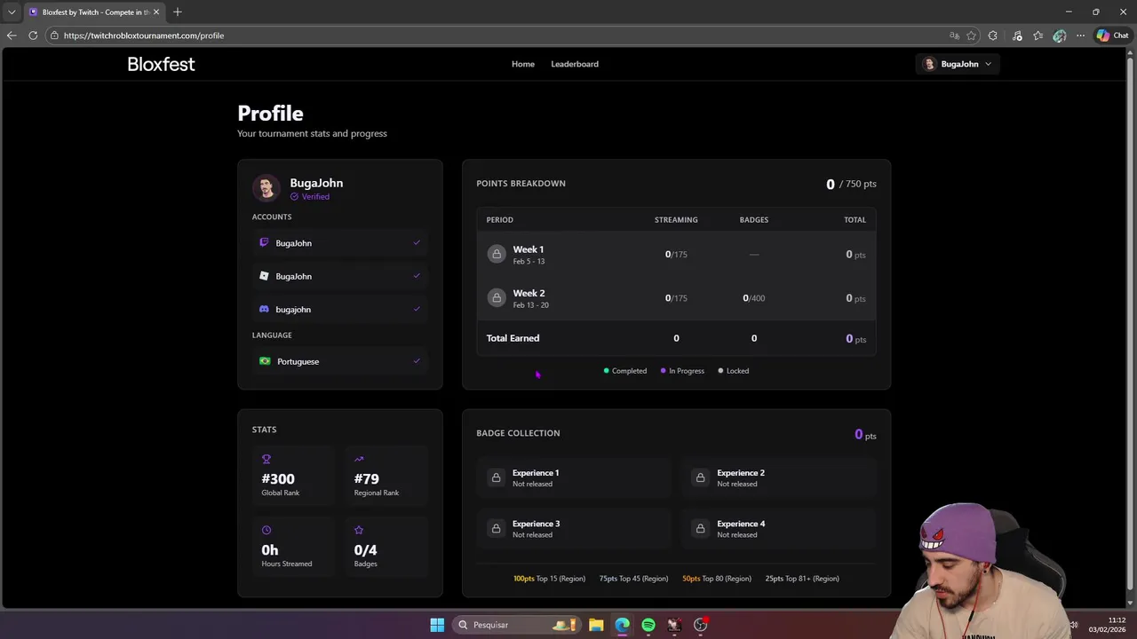Click the Verified badge icon

tap(294, 197)
